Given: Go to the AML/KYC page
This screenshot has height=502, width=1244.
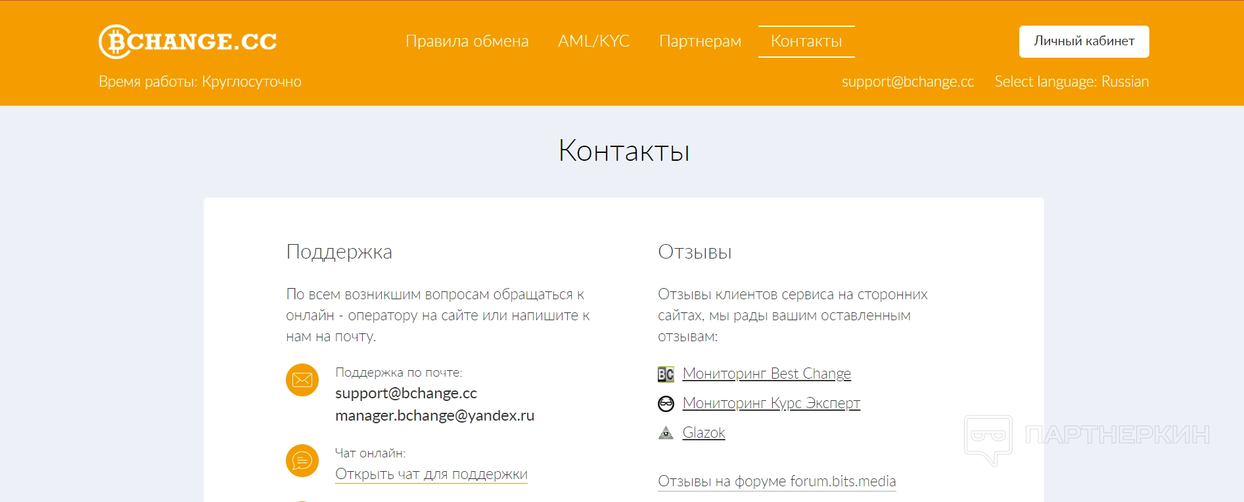Looking at the screenshot, I should point(593,41).
